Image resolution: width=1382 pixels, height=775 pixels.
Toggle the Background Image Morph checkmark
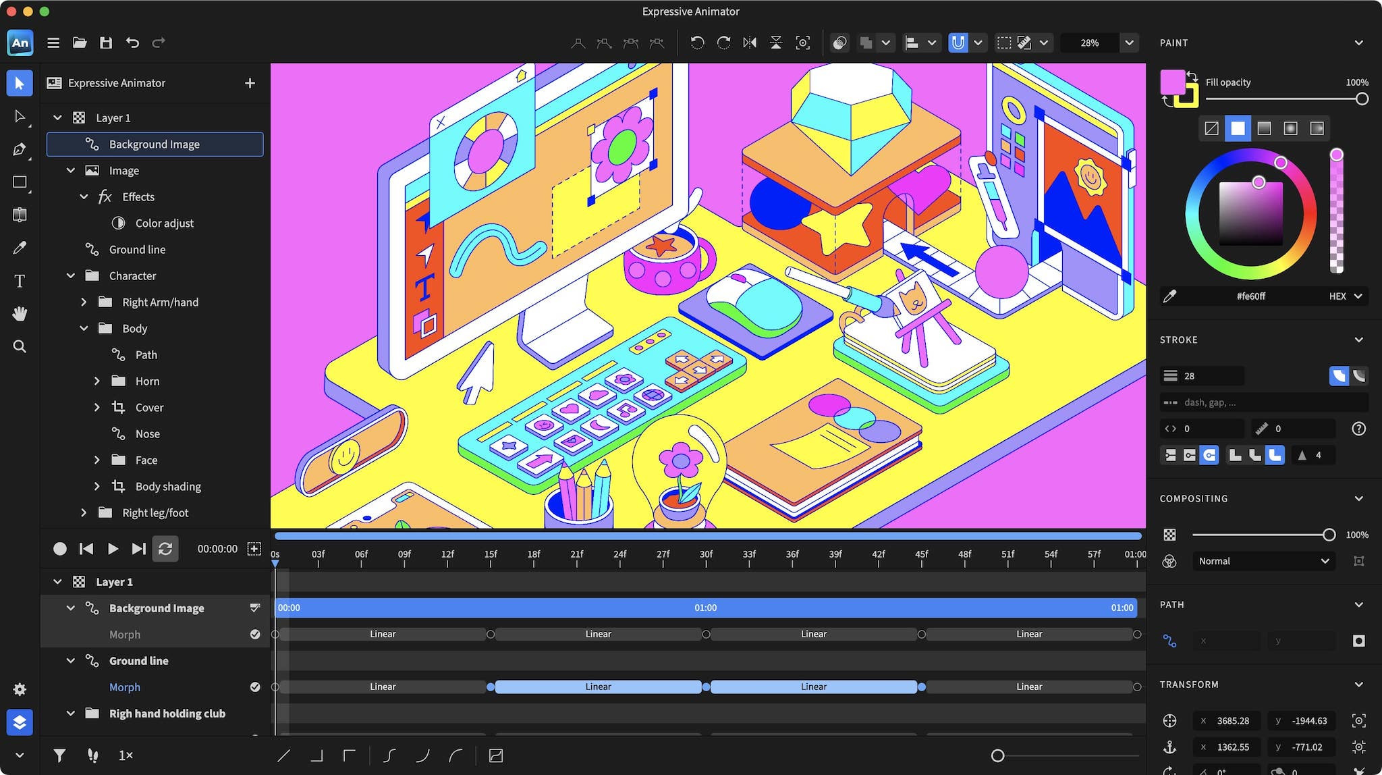(x=255, y=634)
